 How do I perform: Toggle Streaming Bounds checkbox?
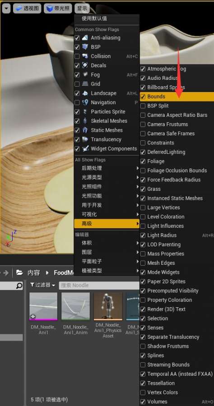[x=143, y=365]
